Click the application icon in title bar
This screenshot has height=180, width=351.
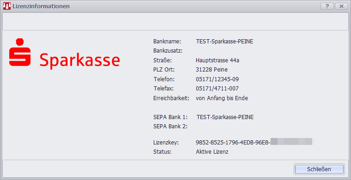pos(7,6)
